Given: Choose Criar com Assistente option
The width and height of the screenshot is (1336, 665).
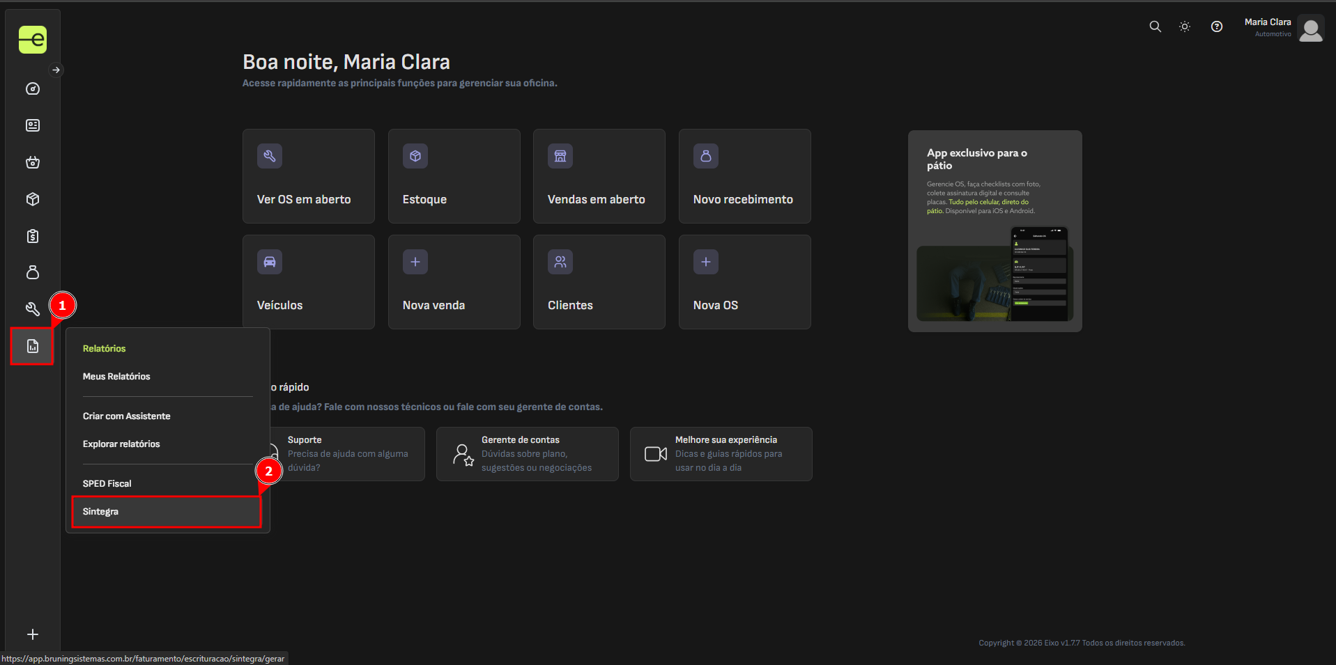Looking at the screenshot, I should [127, 416].
